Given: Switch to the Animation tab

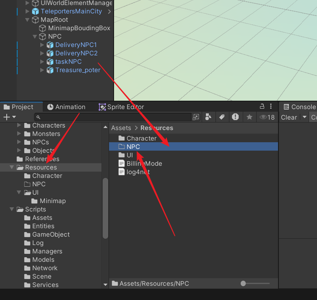Looking at the screenshot, I should tap(66, 107).
